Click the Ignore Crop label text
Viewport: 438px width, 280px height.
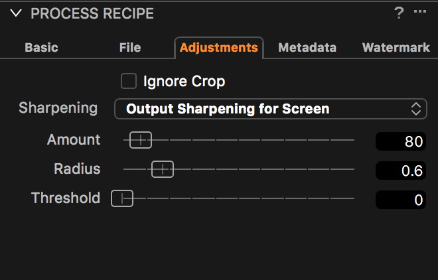(x=184, y=82)
